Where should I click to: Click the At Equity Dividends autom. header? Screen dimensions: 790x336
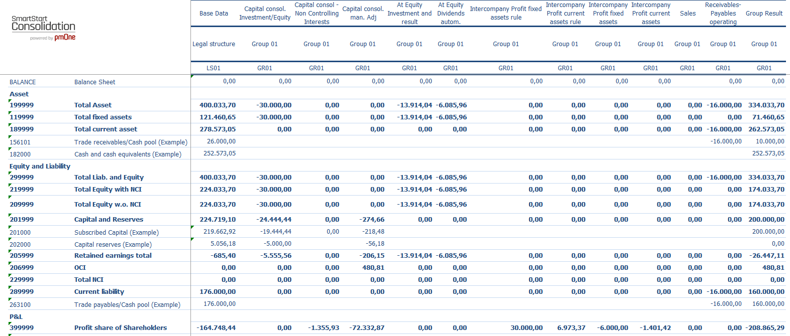451,14
